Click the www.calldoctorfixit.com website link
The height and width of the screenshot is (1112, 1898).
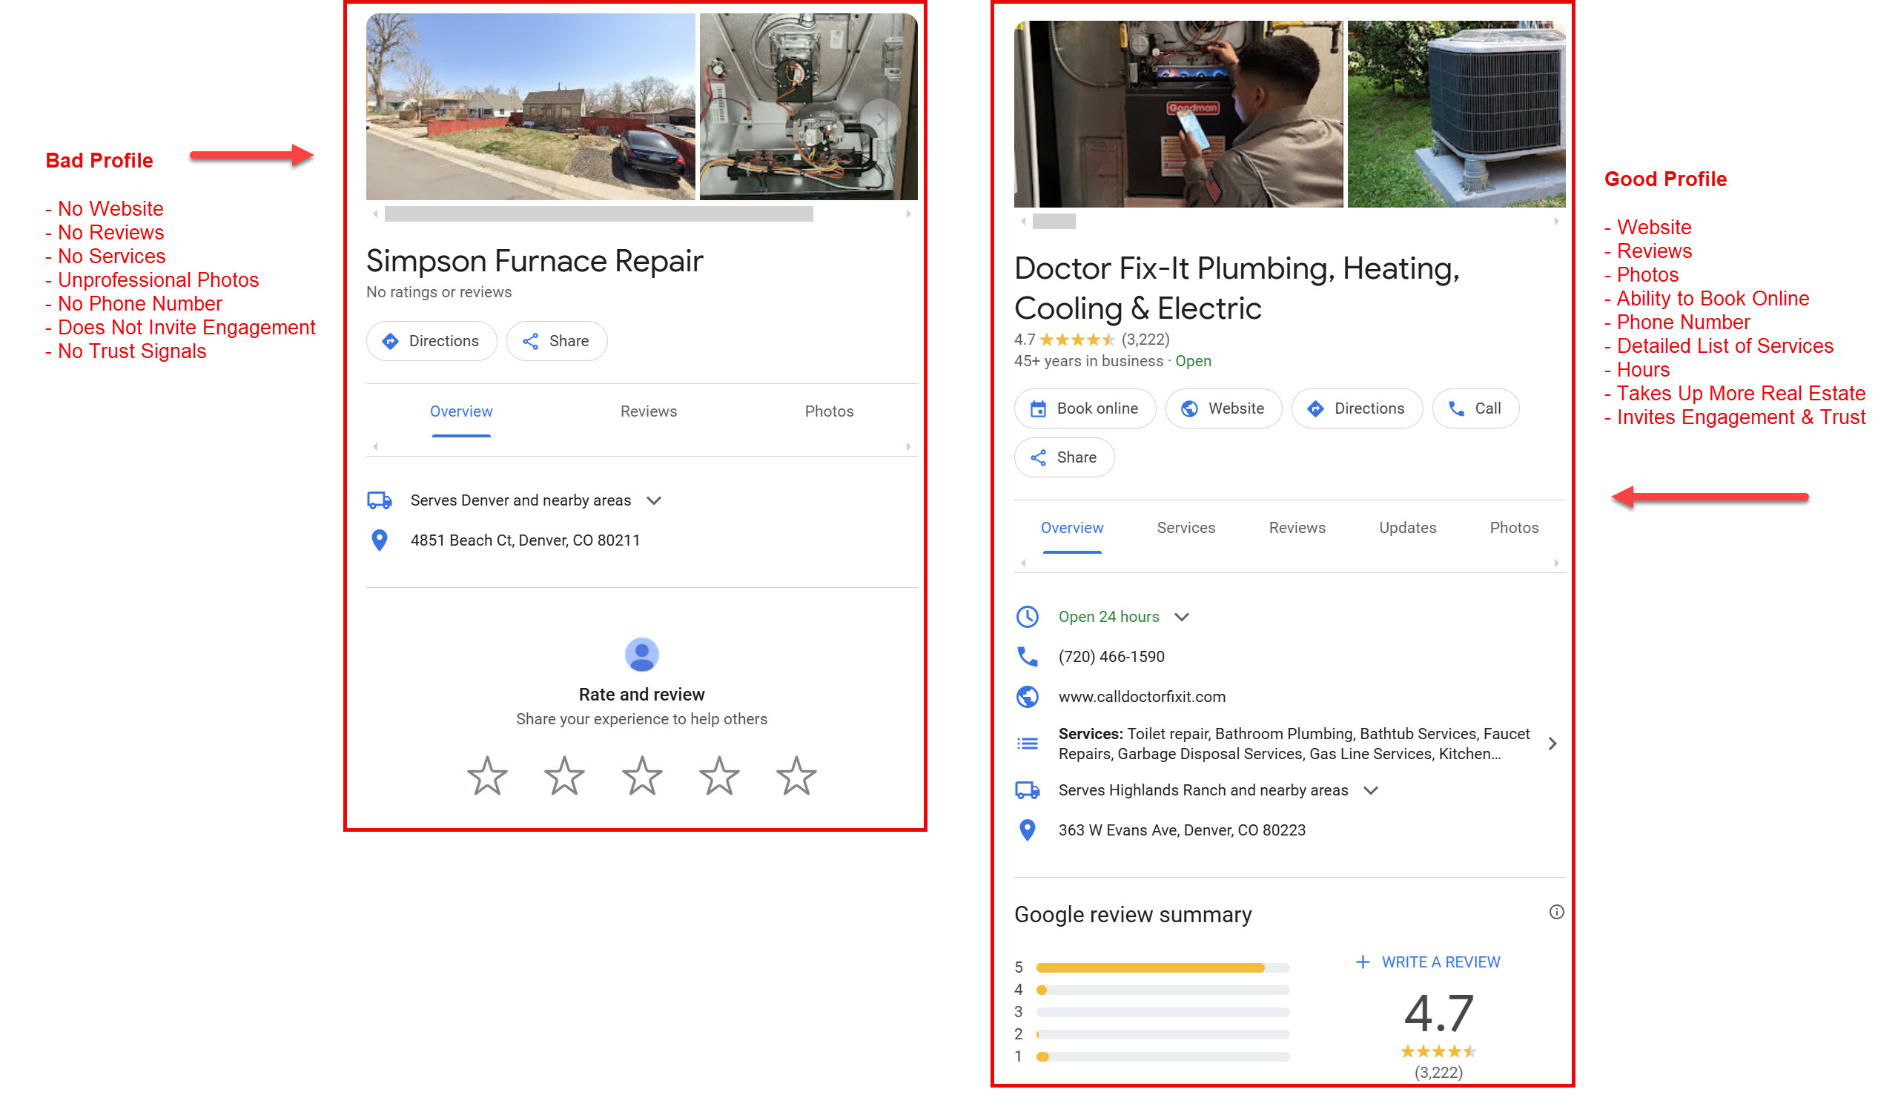(1140, 698)
